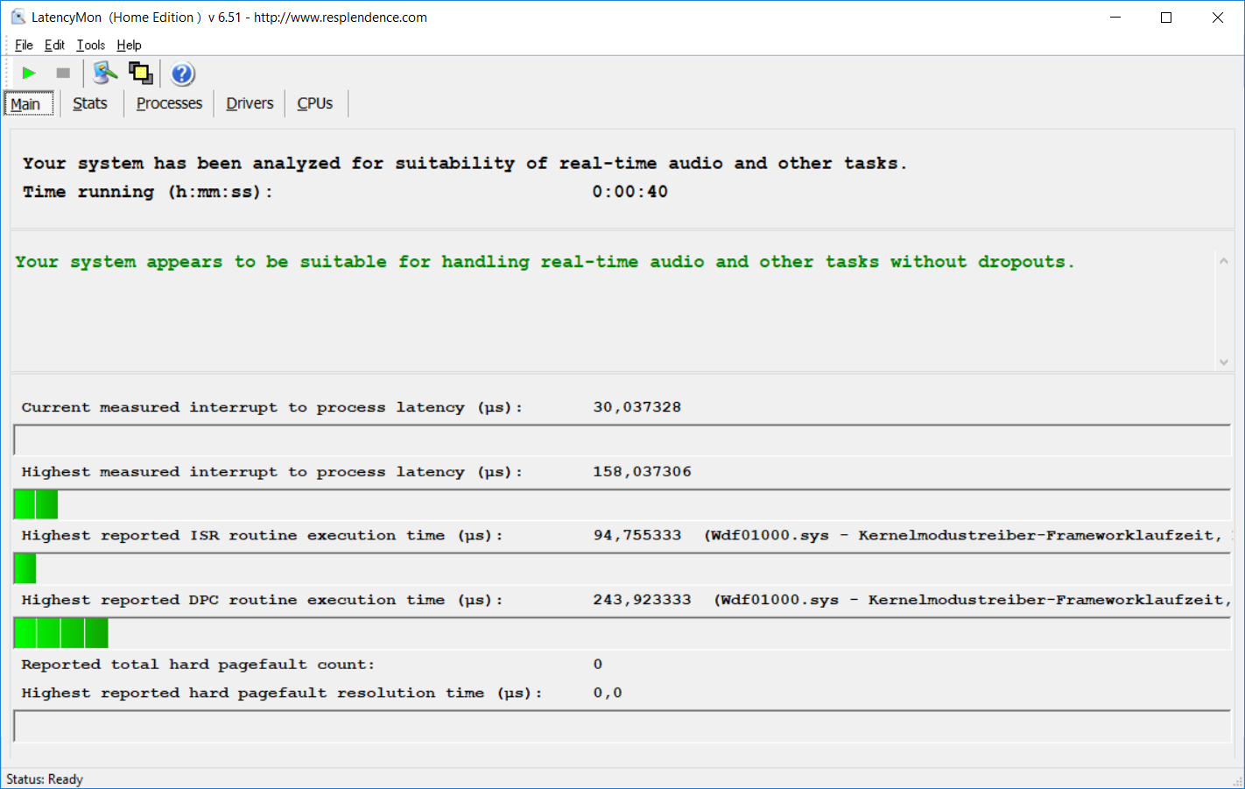Click Wdf01000.sys driver name in DPC row
The width and height of the screenshot is (1245, 789).
point(779,600)
